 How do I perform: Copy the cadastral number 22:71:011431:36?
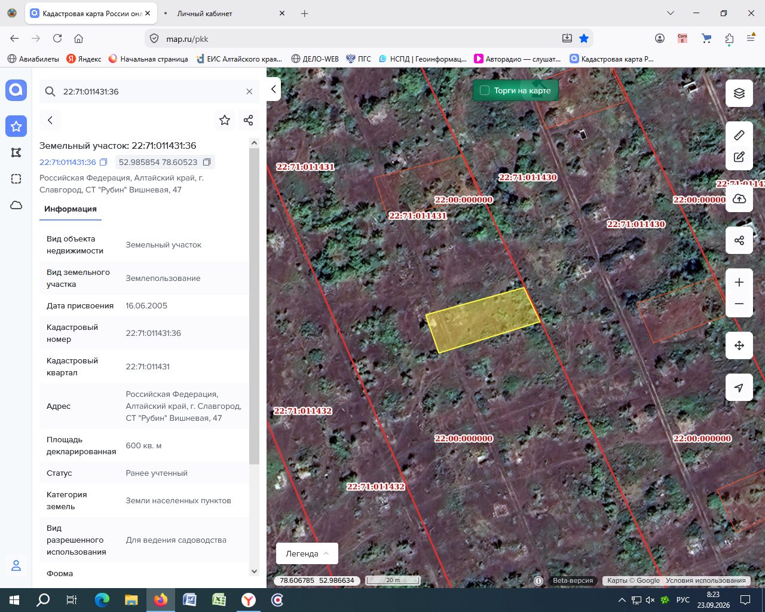click(103, 162)
